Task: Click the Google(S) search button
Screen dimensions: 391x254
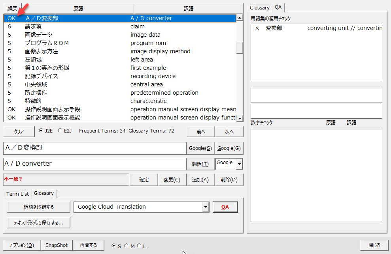Action: [200, 148]
